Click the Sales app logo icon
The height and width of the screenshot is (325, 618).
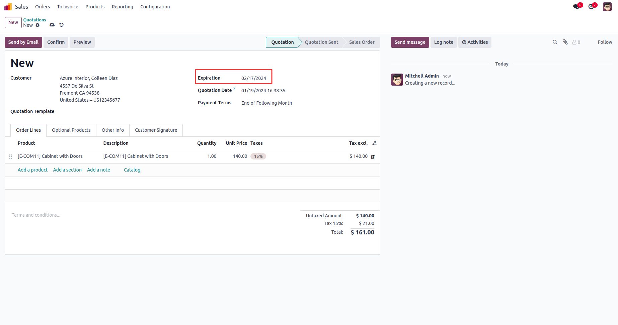click(x=8, y=7)
